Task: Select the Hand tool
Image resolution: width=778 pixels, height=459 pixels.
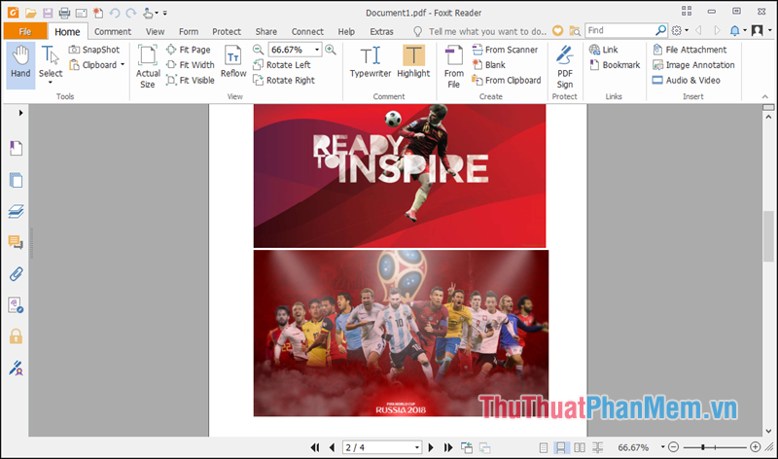Action: (x=20, y=65)
